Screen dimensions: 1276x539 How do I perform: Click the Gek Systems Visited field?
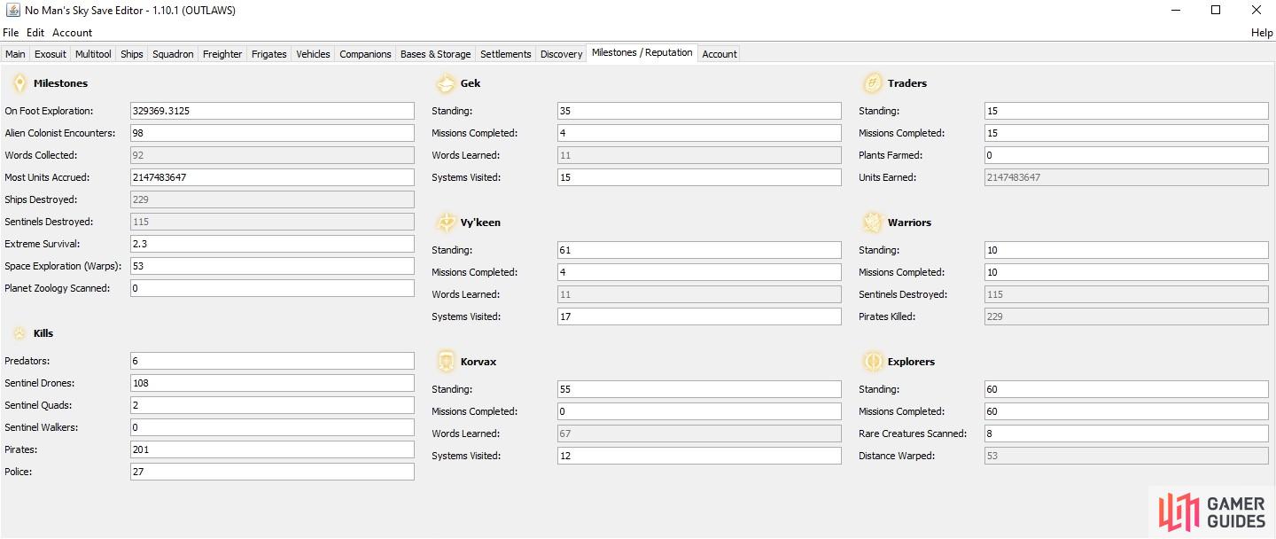pos(699,177)
